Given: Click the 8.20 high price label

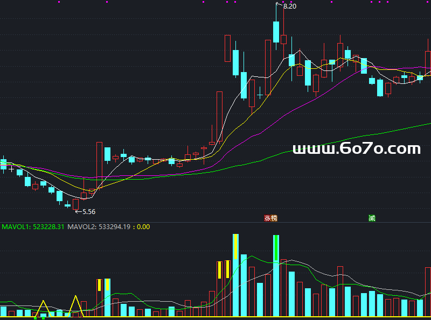Looking at the screenshot, I should 289,6.
